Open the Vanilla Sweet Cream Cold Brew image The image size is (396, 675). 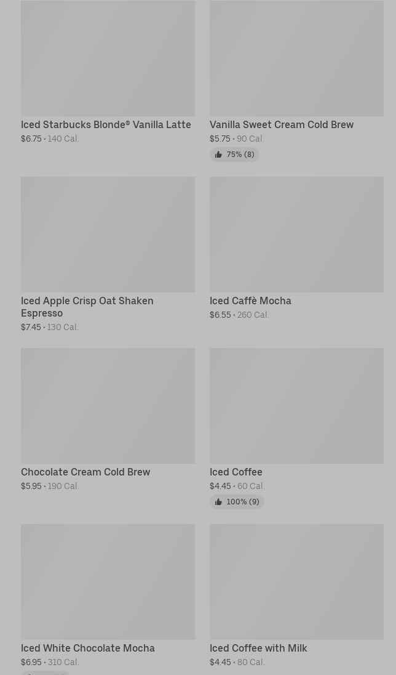point(296,58)
